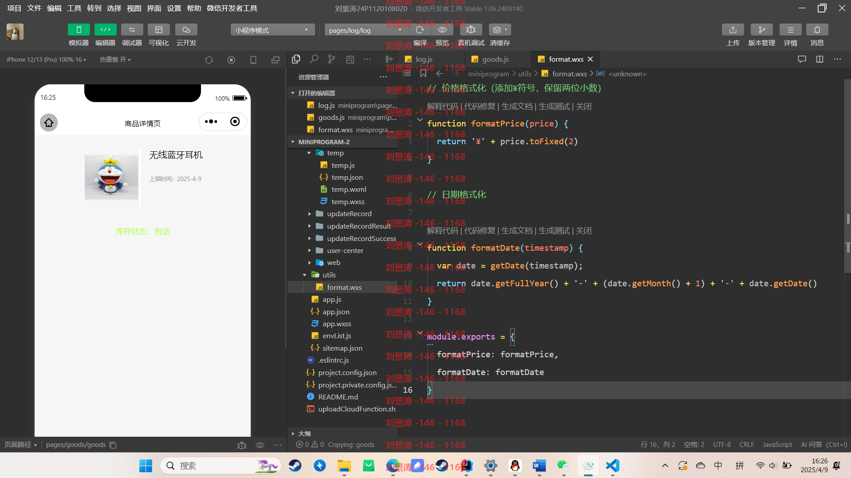Click the upload button

[x=733, y=30]
